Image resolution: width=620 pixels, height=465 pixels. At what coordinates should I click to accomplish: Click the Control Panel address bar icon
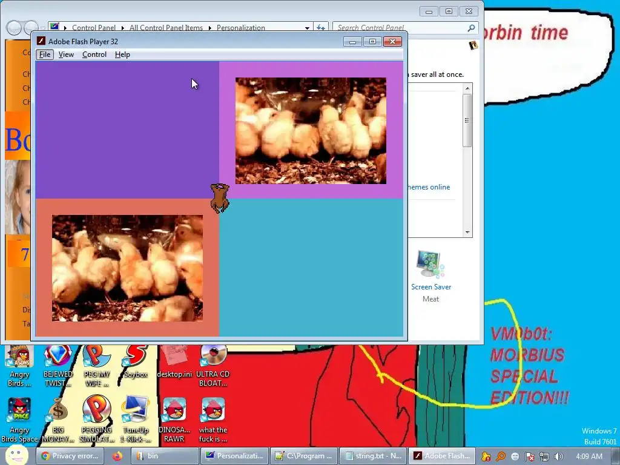(x=54, y=27)
